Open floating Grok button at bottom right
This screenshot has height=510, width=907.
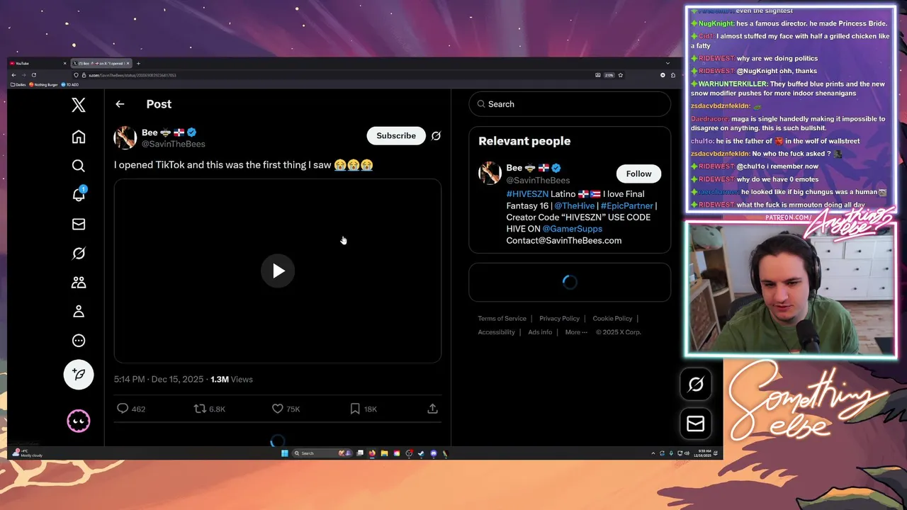[x=695, y=384]
